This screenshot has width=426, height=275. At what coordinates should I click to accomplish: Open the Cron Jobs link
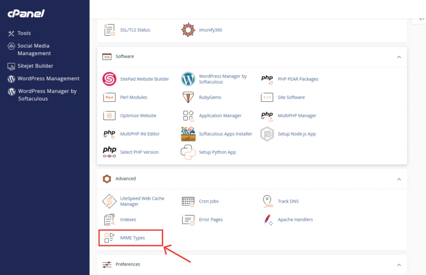click(209, 201)
